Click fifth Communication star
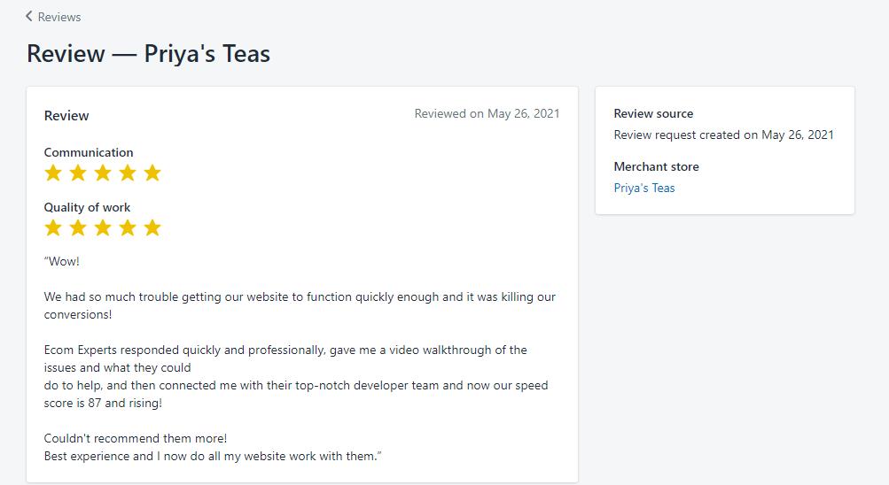The image size is (889, 485). (x=152, y=173)
